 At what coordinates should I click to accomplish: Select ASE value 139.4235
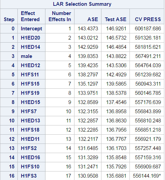[x=88, y=65]
